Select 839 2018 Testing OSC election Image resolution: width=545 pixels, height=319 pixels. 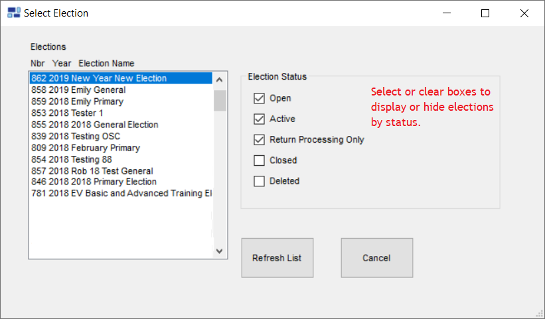[x=121, y=136]
